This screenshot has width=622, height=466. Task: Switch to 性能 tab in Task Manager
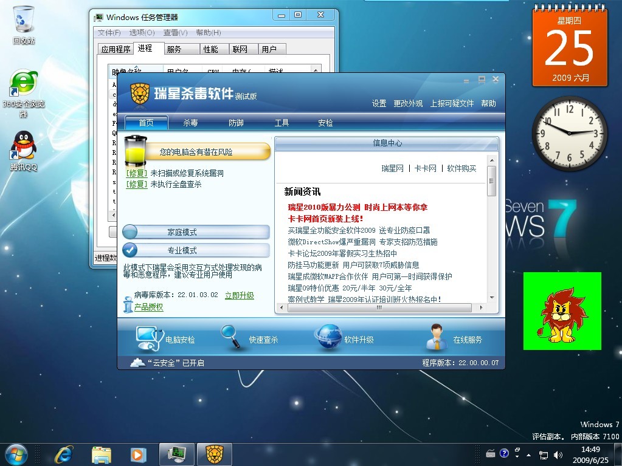215,49
